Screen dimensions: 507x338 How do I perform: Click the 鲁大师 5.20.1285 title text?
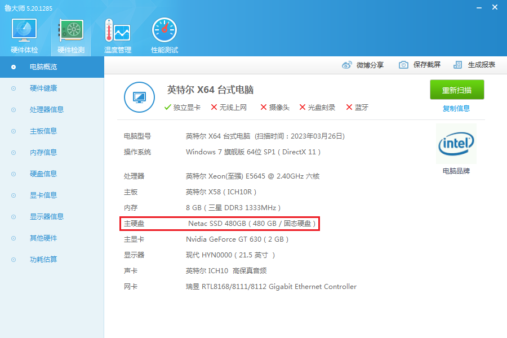tap(29, 8)
